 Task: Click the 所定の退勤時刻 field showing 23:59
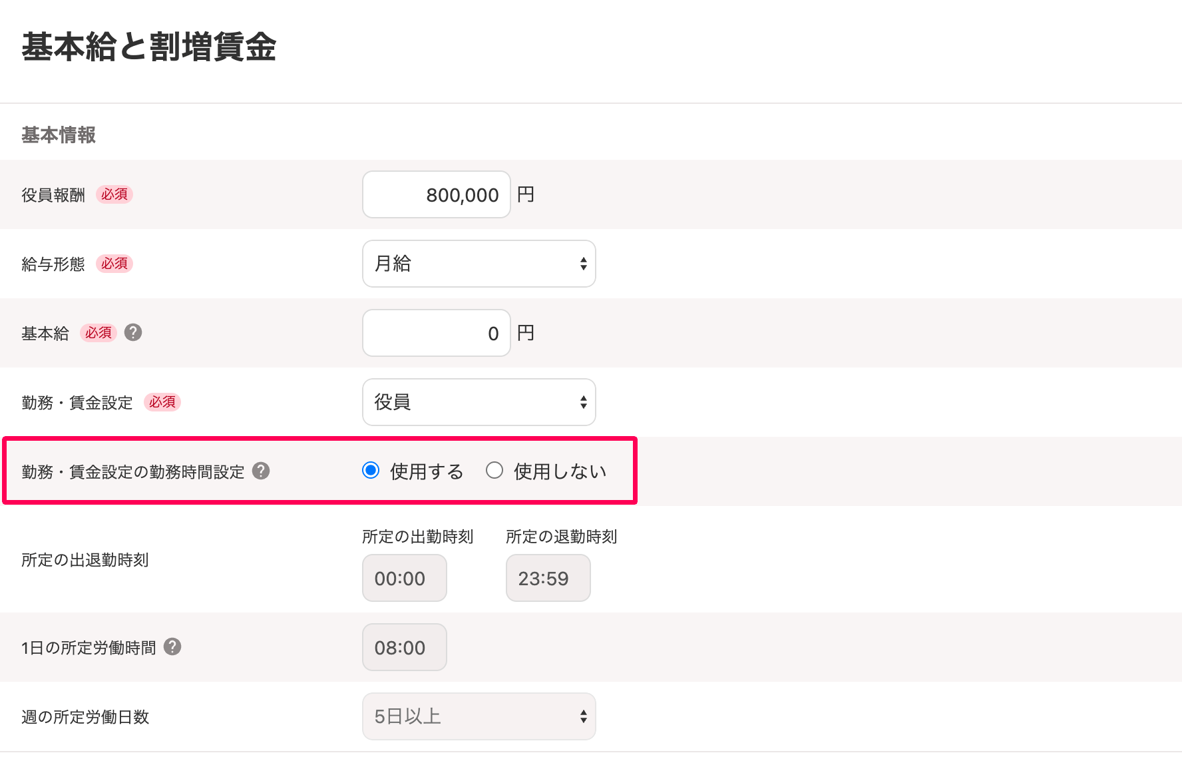click(548, 578)
